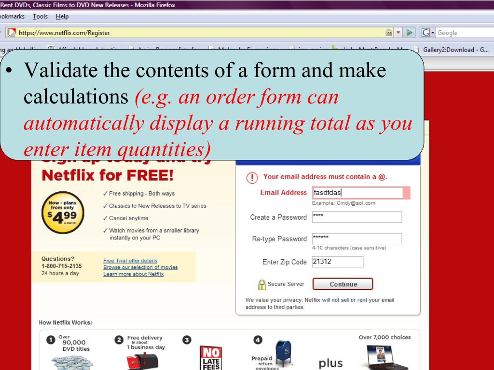Open the Gallery2:Download bookmark
The height and width of the screenshot is (370, 494).
pyautogui.click(x=451, y=50)
